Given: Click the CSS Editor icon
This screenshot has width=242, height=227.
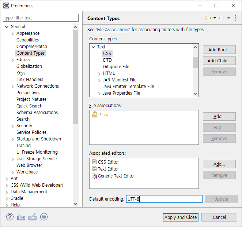Looking at the screenshot, I should 94,162.
